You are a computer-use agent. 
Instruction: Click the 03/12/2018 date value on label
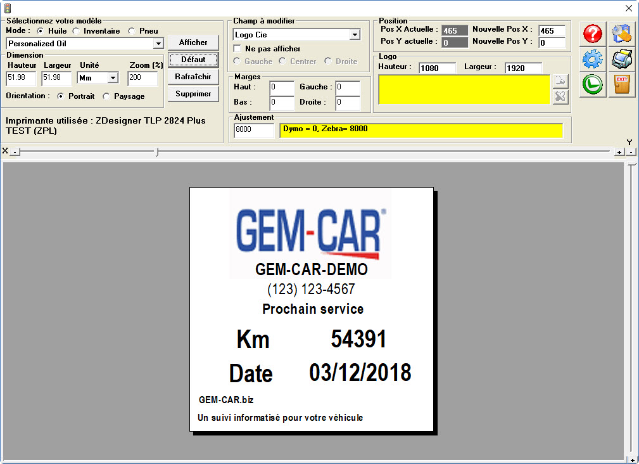point(360,373)
